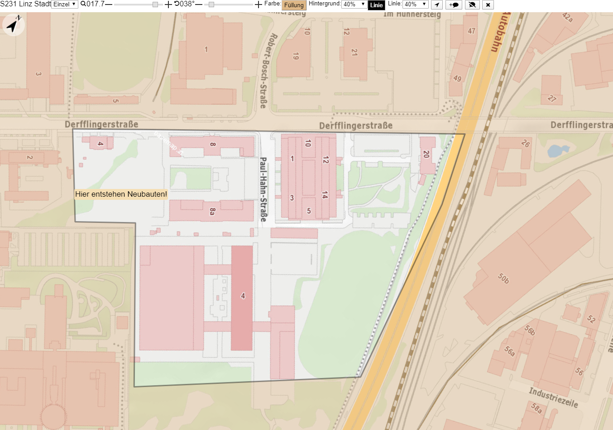613x430 pixels.
Task: Open the Linie opacity dropdown
Action: pyautogui.click(x=416, y=5)
